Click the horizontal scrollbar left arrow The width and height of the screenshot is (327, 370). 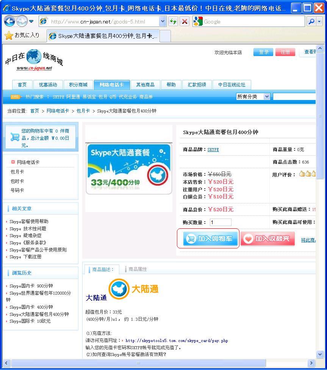pyautogui.click(x=6, y=363)
